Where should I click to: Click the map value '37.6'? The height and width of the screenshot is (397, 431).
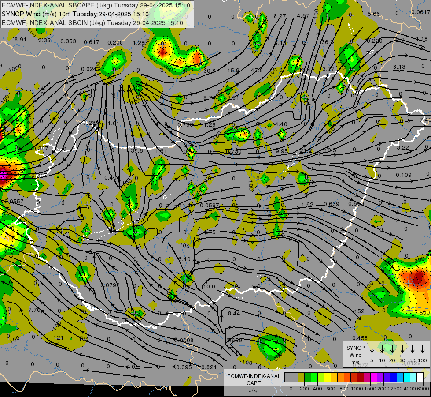[136, 150]
